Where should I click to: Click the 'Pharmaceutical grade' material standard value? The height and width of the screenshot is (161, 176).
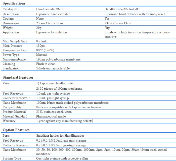(x=51, y=116)
